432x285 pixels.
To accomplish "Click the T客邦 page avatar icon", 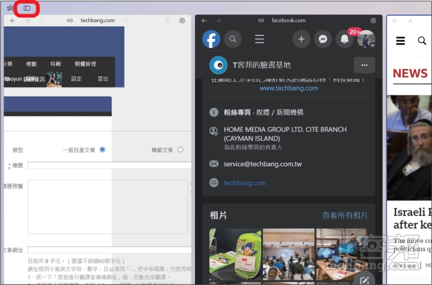I will pyautogui.click(x=218, y=65).
